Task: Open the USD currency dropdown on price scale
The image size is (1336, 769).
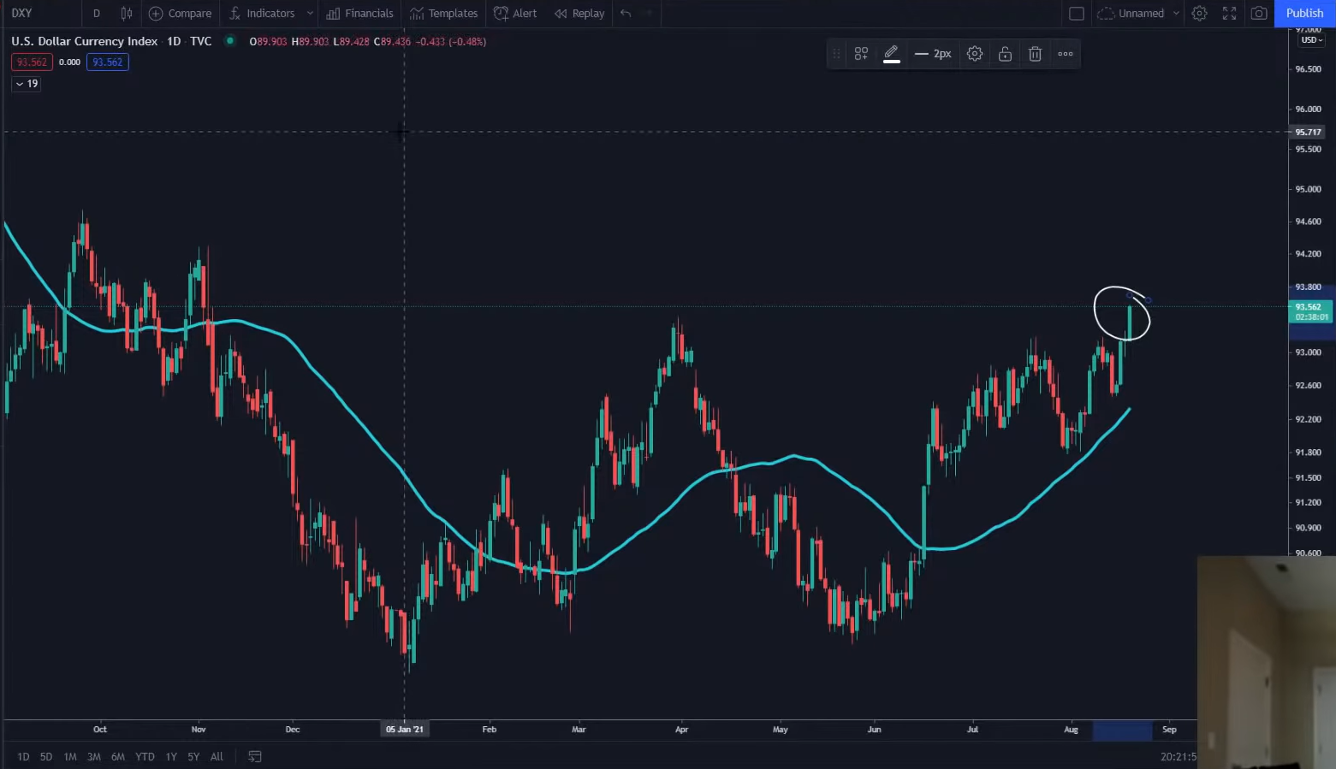Action: (1311, 40)
